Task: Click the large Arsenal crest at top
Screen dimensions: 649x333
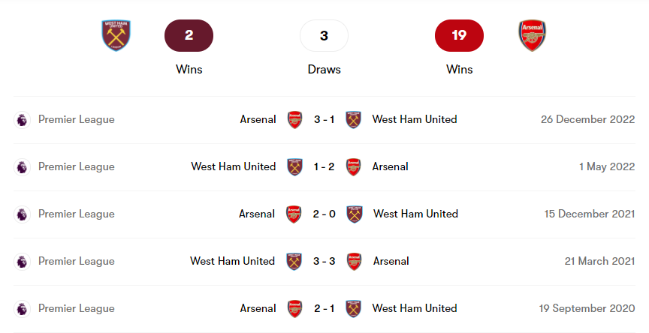Action: pos(532,35)
